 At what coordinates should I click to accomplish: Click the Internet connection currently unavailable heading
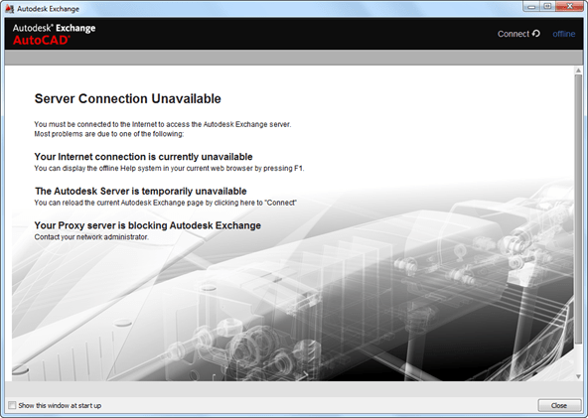(143, 157)
